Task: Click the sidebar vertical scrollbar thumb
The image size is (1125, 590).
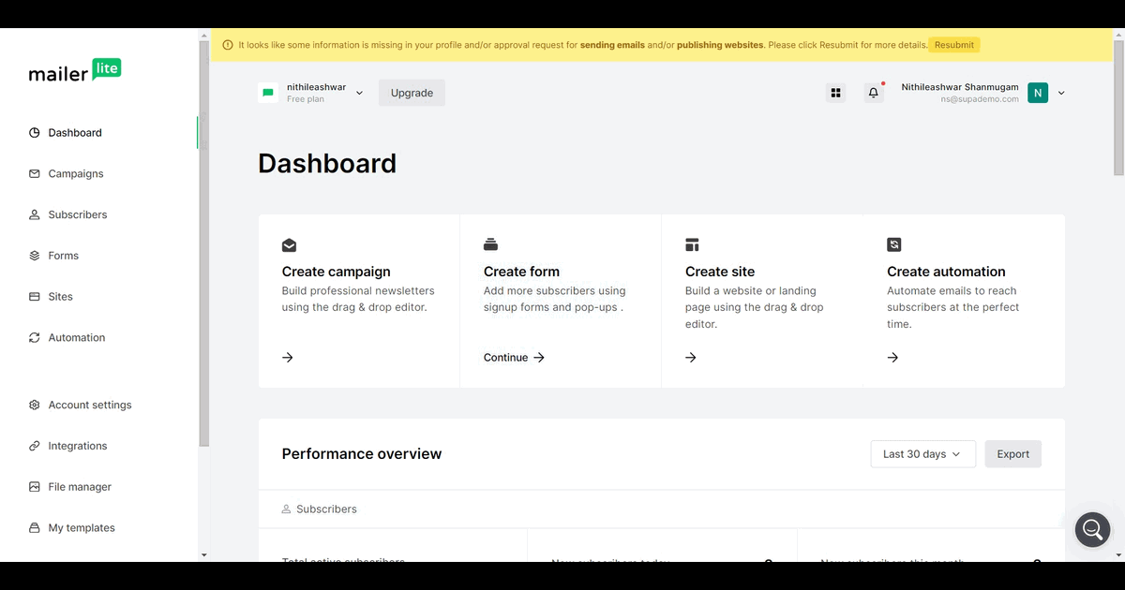Action: coord(204,243)
